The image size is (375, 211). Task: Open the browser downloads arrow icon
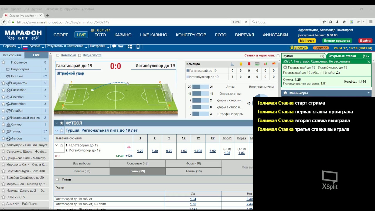coord(337,22)
